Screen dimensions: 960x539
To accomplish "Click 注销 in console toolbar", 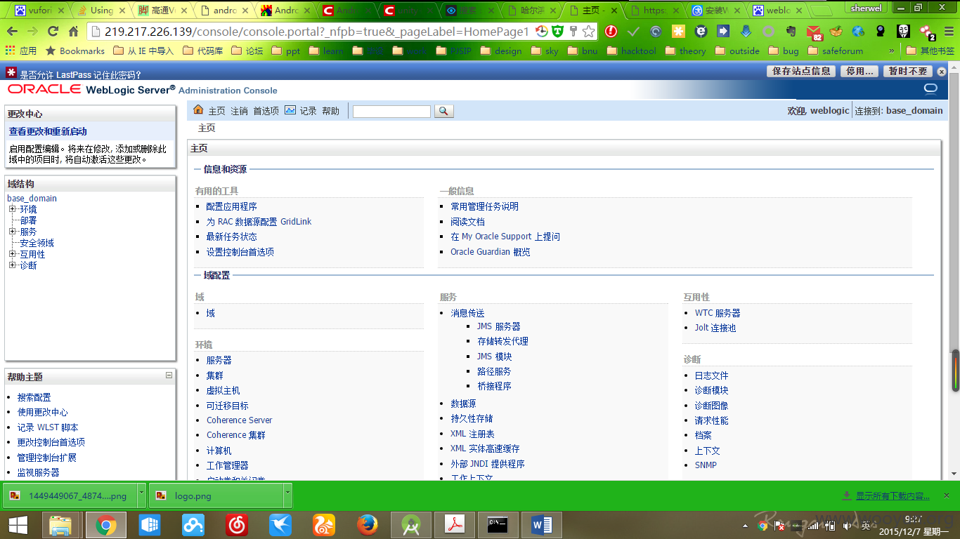I will coord(239,111).
